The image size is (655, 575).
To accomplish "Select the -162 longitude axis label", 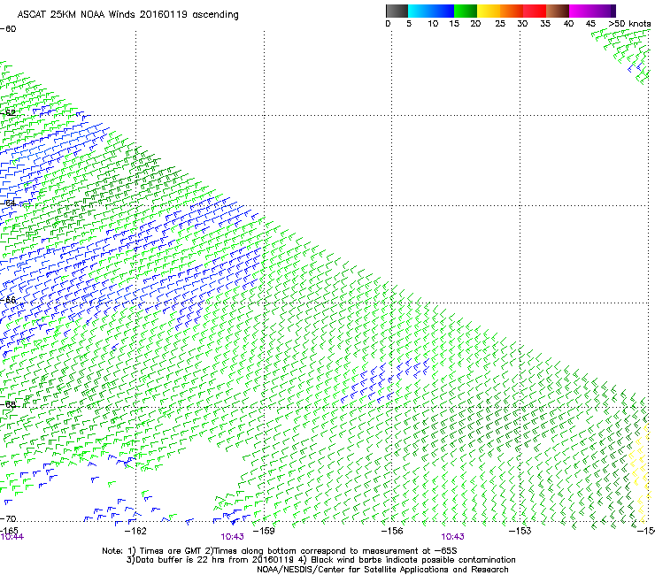I will 135,531.
